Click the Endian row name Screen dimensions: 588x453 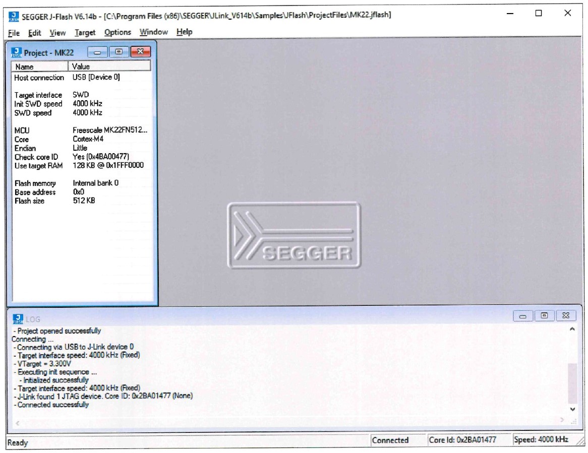pyautogui.click(x=25, y=148)
